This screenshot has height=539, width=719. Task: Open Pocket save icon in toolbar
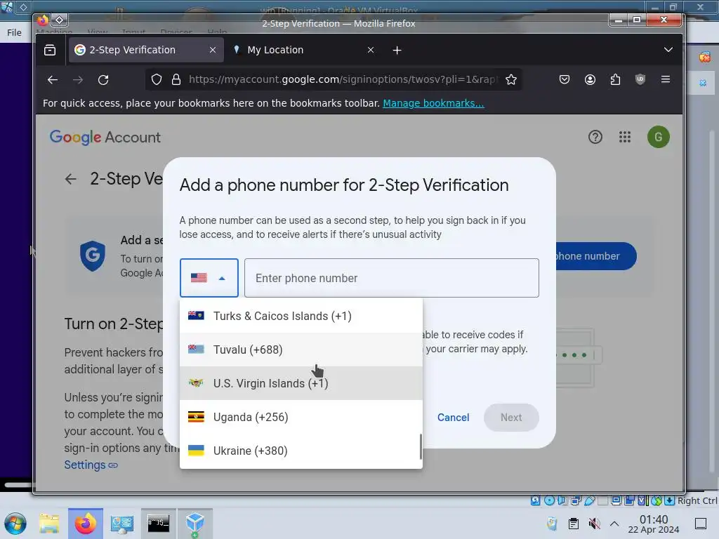point(565,80)
